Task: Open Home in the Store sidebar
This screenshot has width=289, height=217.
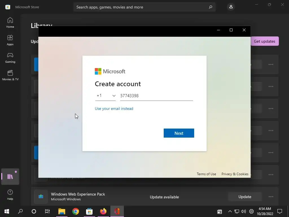Action: 10,23
